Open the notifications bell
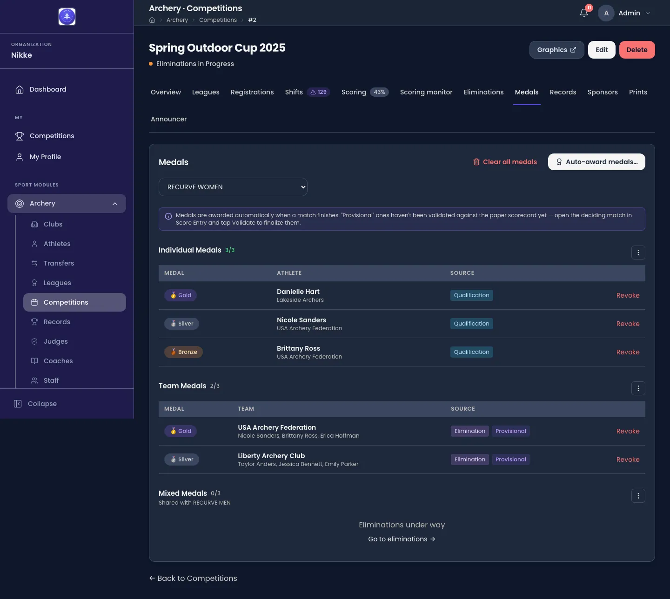Screen dimensions: 670x599 (584, 13)
